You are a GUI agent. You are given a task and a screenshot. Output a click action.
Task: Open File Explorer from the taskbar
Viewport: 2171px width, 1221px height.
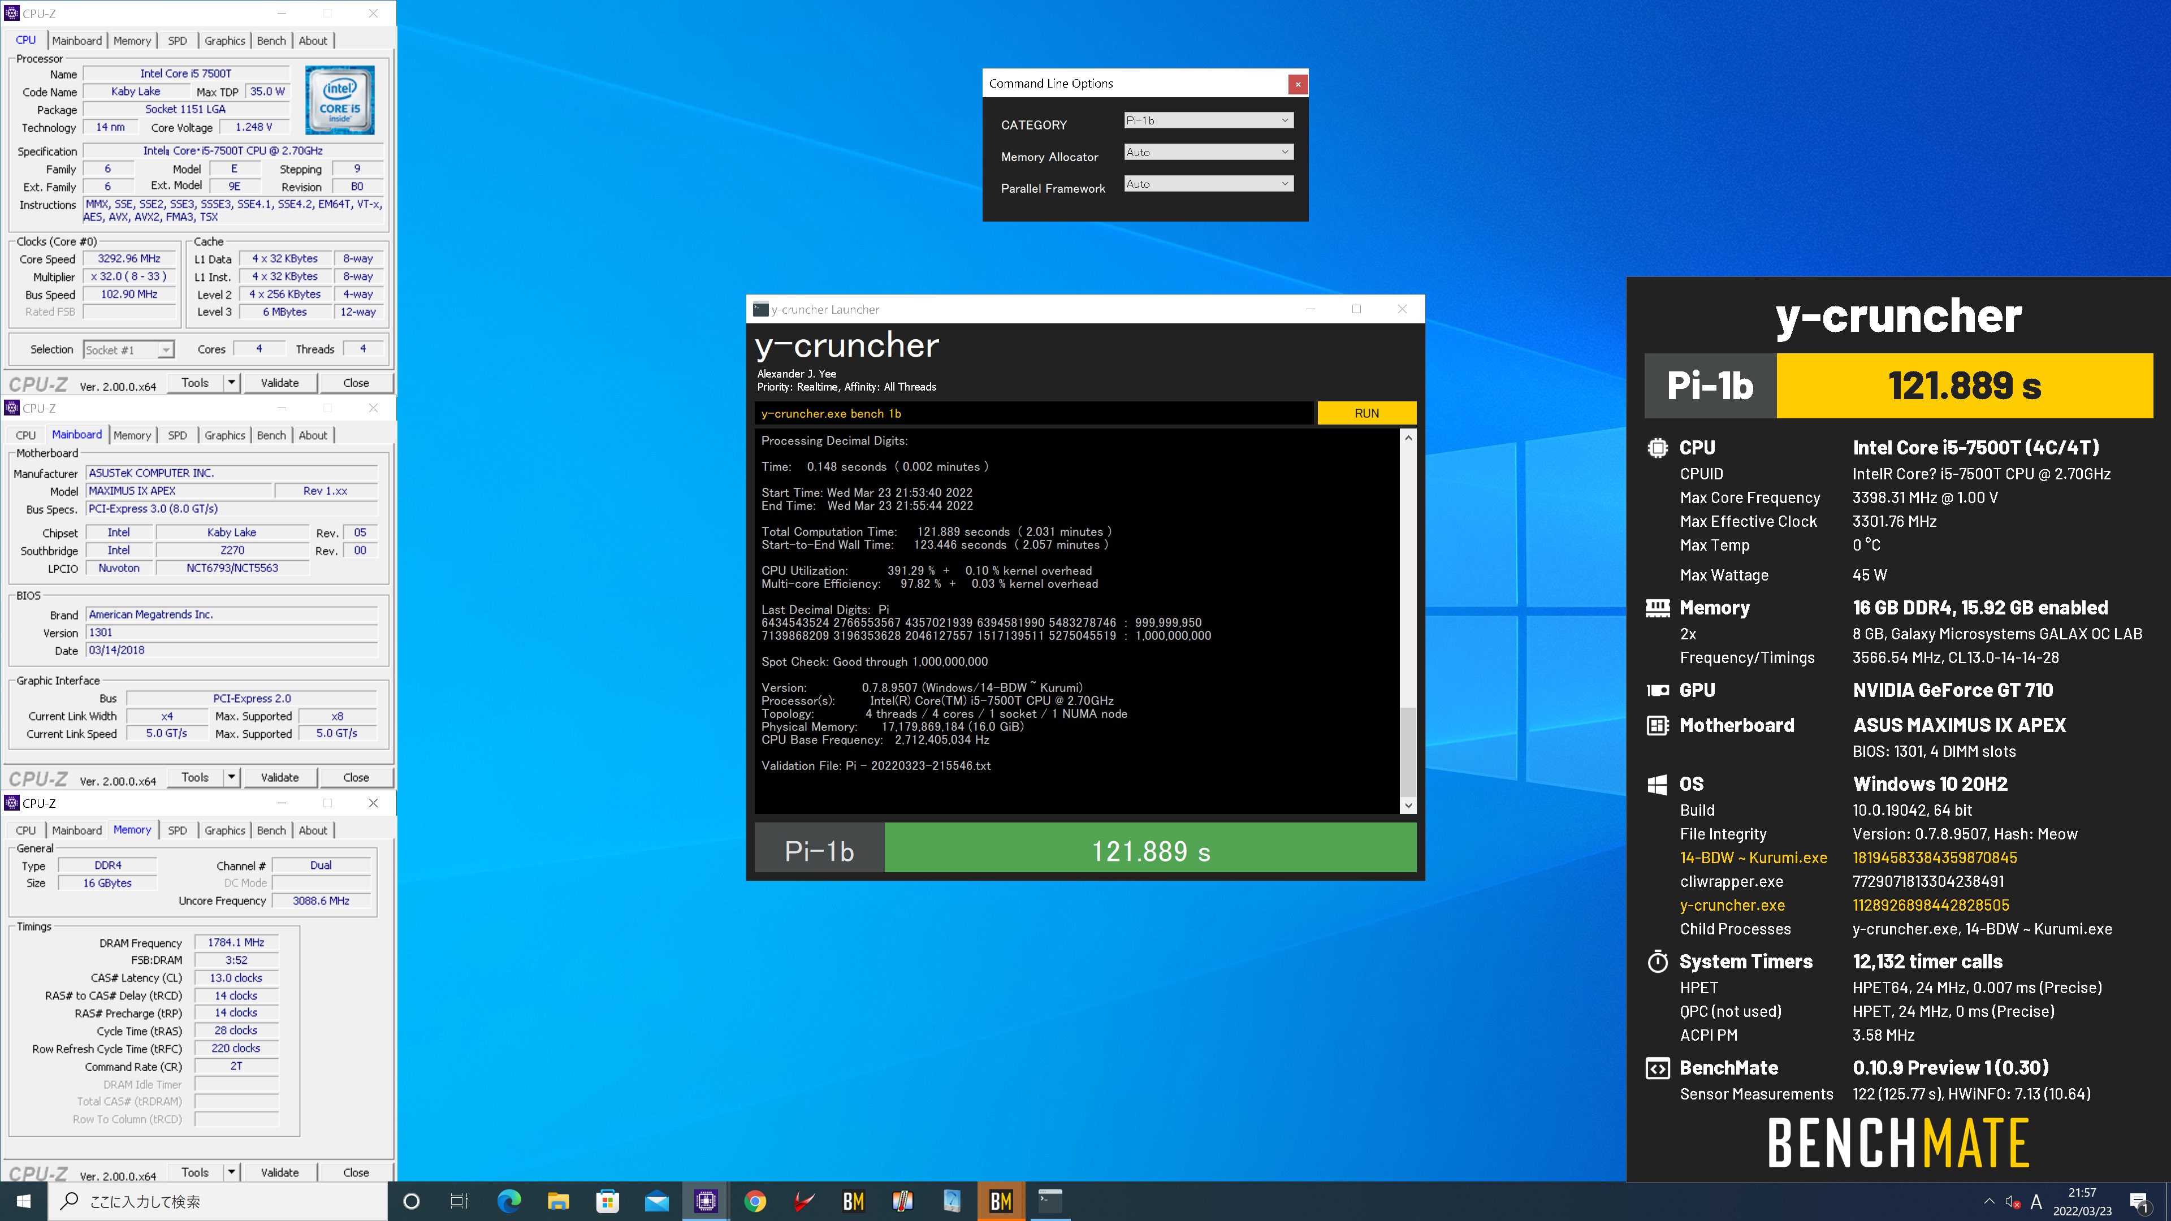(x=558, y=1201)
